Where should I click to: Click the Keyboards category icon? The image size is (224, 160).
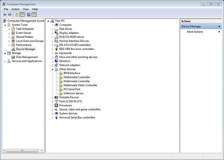point(56,53)
